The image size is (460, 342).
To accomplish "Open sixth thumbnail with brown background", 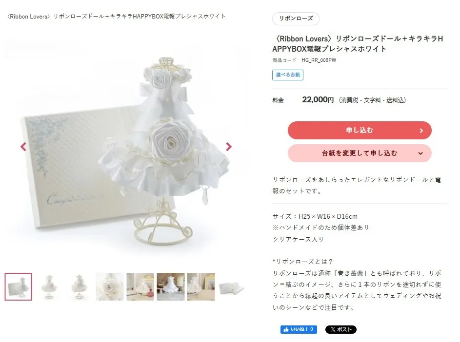I will coord(171,286).
